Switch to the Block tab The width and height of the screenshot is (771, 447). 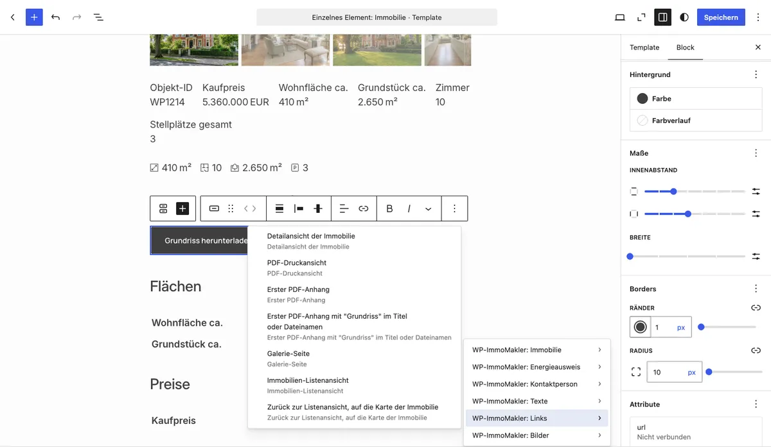[x=686, y=47]
